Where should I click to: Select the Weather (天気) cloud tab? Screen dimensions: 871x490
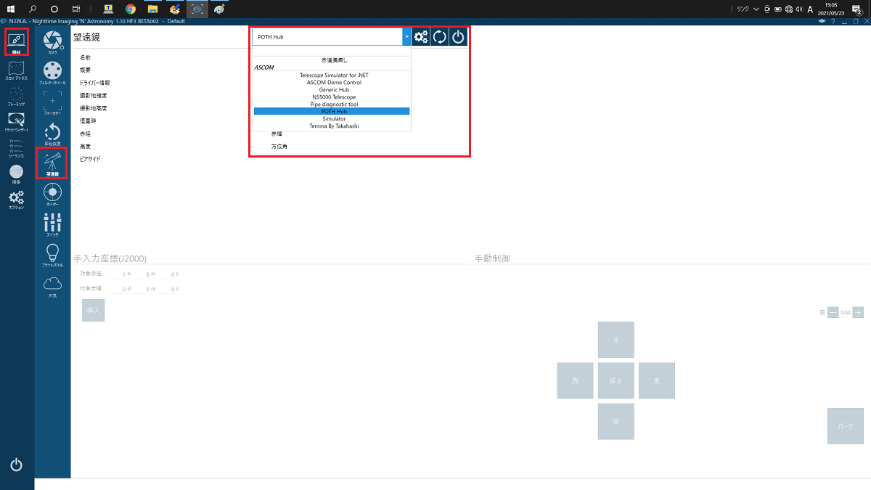tap(52, 286)
